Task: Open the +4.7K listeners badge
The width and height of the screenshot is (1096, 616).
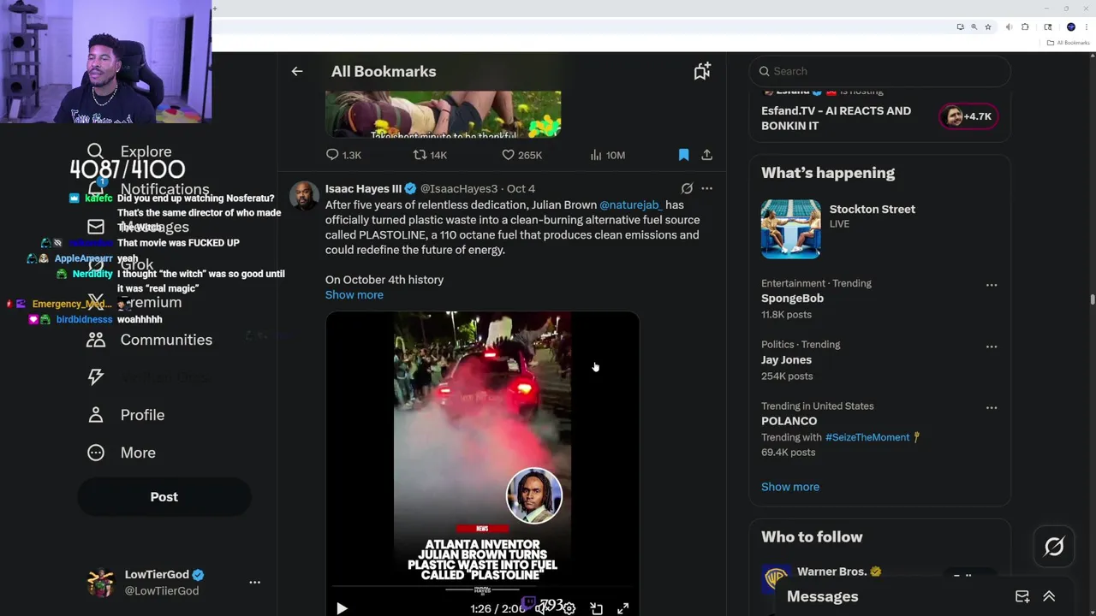Action: point(968,116)
